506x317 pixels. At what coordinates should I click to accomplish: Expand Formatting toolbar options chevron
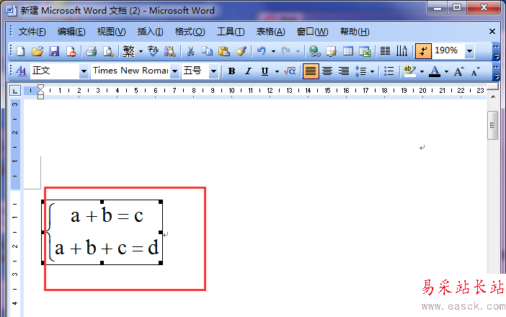click(497, 71)
